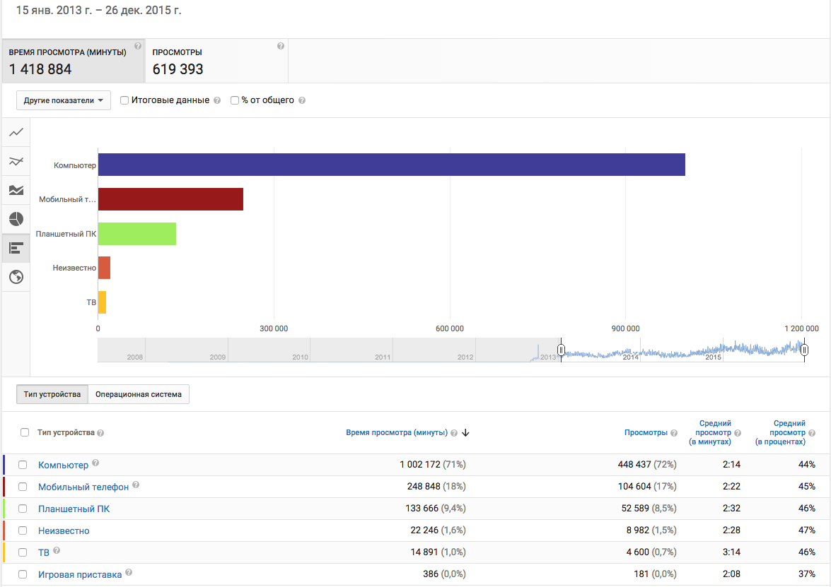Open the Планшетный ПК device link
Image resolution: width=831 pixels, height=587 pixels.
coord(74,509)
